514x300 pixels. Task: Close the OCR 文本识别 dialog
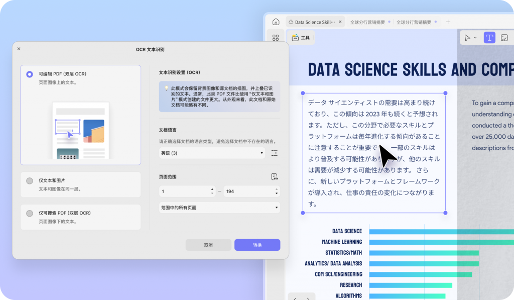pos(19,49)
